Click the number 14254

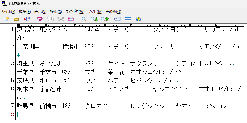point(92,30)
